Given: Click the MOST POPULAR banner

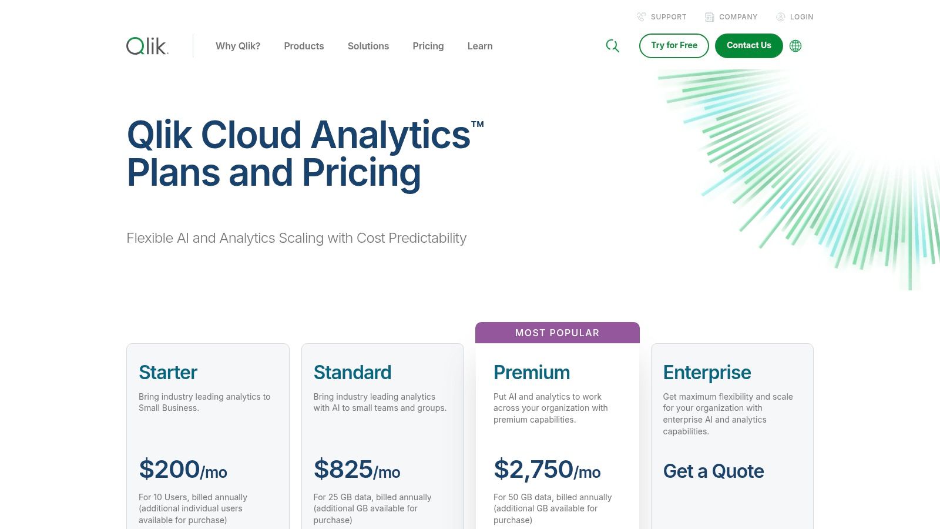Looking at the screenshot, I should [x=557, y=333].
